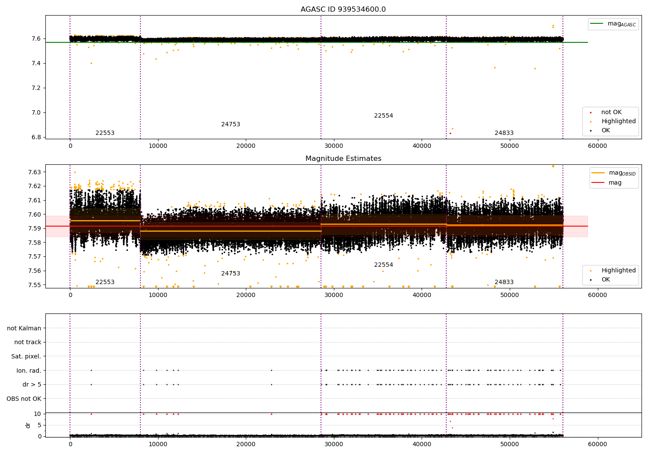
Task: Click the "Sat. pixel." row label
Action: pos(26,356)
